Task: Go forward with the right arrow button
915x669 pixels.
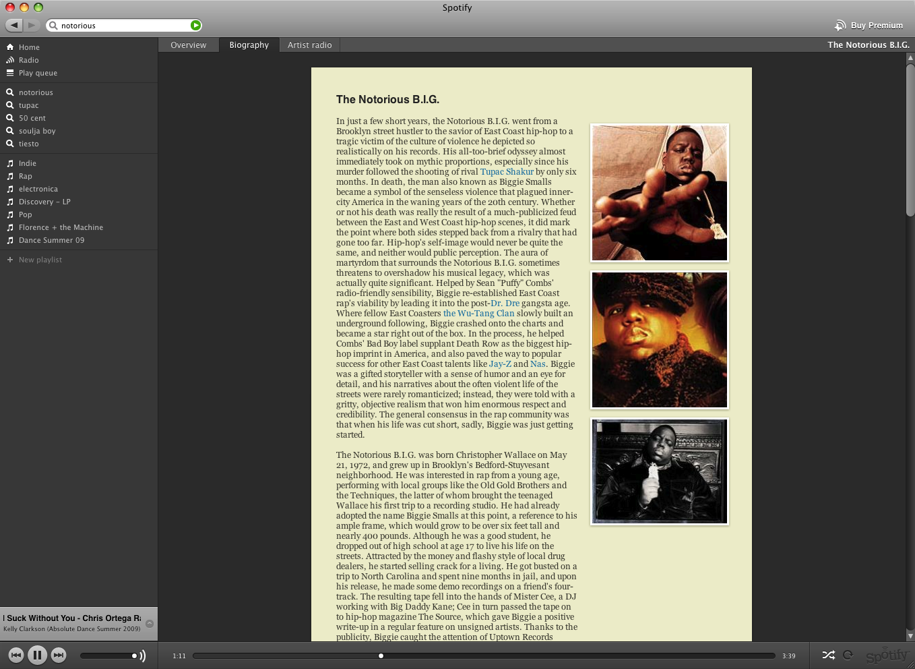Action: [31, 25]
